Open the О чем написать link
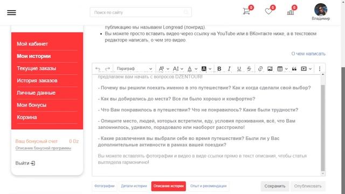 pos(308,54)
